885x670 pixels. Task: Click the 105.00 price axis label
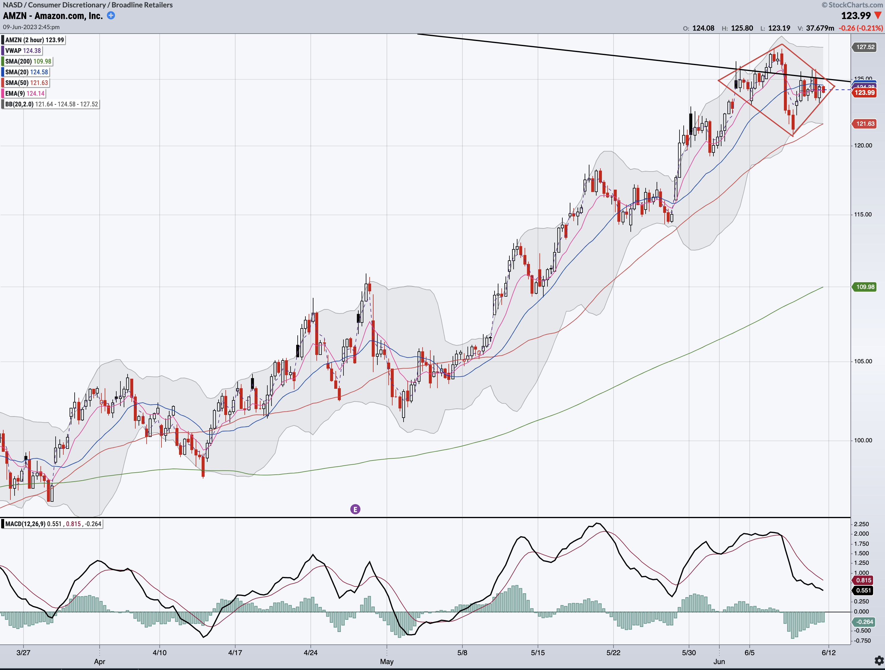(863, 361)
